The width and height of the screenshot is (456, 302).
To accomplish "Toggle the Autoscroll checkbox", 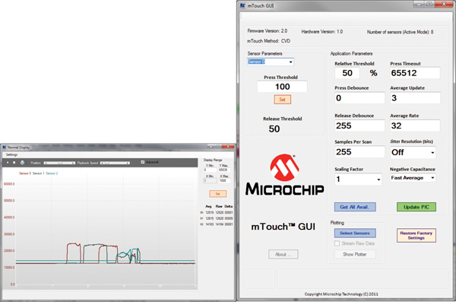I will (x=143, y=162).
